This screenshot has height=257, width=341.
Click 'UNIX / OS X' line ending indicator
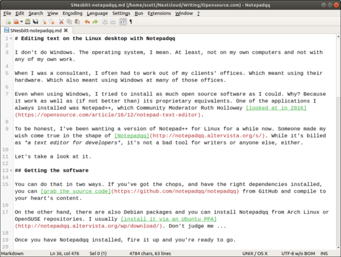click(255, 254)
